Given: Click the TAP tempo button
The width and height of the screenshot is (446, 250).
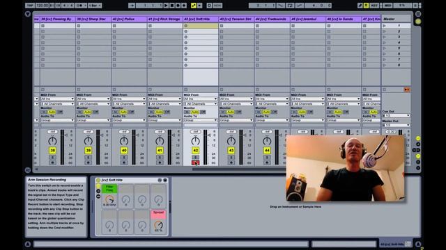Looking at the screenshot, I should (29, 6).
